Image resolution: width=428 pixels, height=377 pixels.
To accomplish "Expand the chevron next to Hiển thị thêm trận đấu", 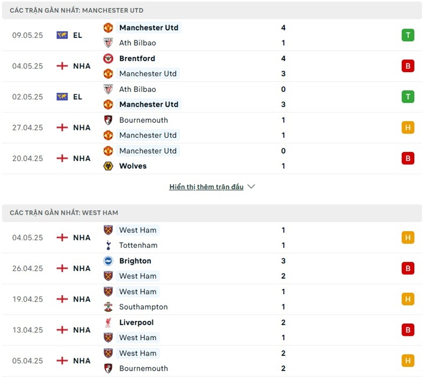I will point(251,187).
